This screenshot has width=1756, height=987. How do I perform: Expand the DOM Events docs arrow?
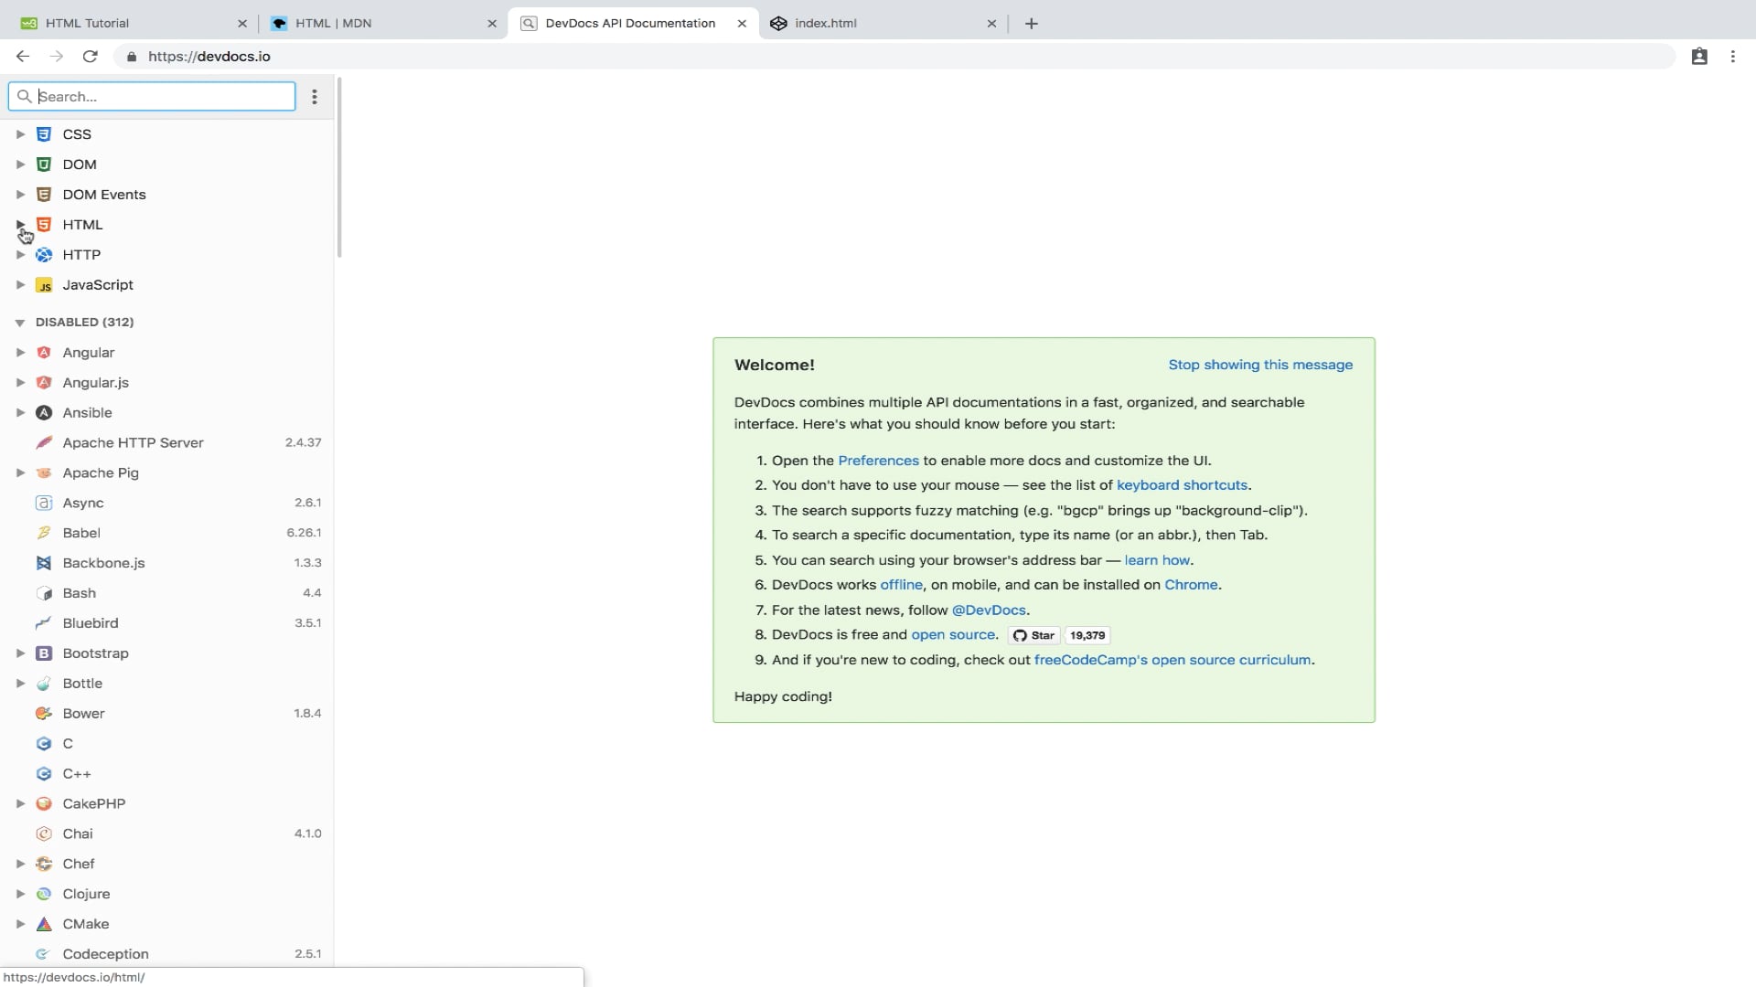pyautogui.click(x=20, y=195)
